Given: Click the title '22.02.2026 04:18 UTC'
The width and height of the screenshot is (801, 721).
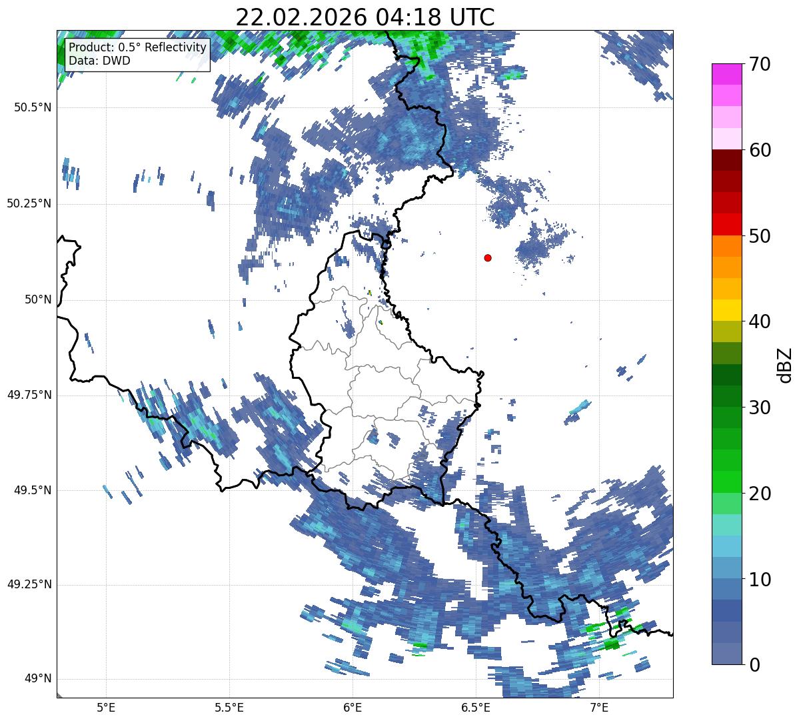Looking at the screenshot, I should 365,17.
